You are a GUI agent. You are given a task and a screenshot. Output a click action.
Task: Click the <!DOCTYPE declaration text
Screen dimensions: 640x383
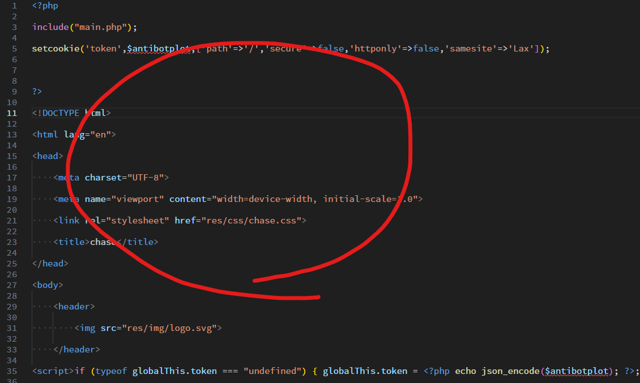[x=56, y=113]
